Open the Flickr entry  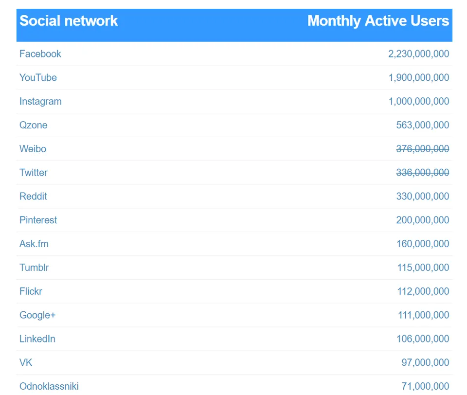(31, 291)
